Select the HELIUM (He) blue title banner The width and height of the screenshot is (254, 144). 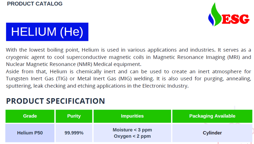(47, 32)
